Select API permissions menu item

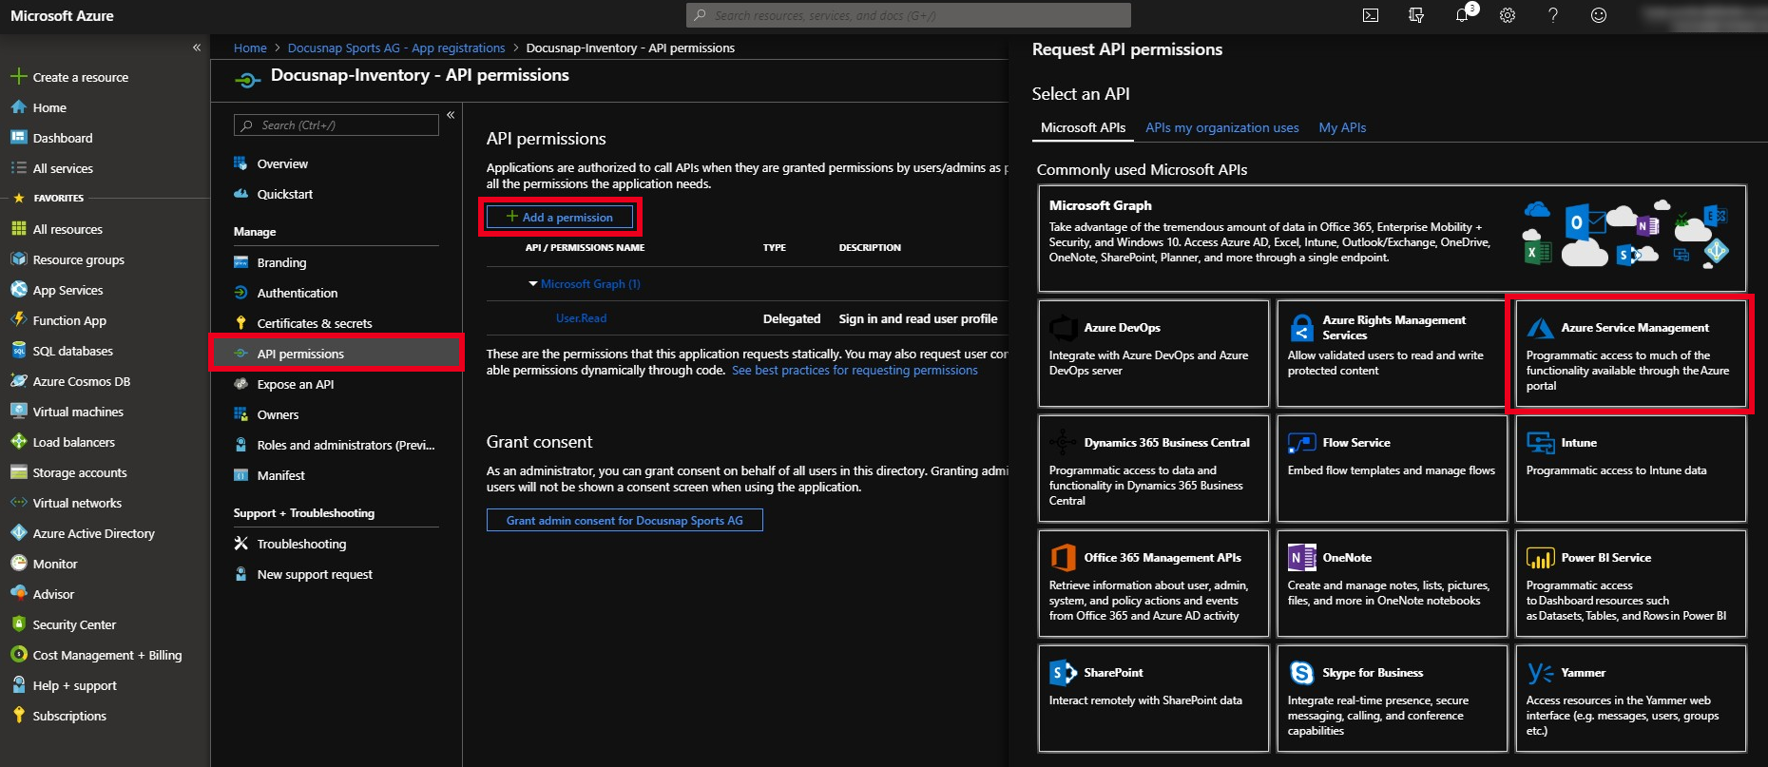[336, 354]
